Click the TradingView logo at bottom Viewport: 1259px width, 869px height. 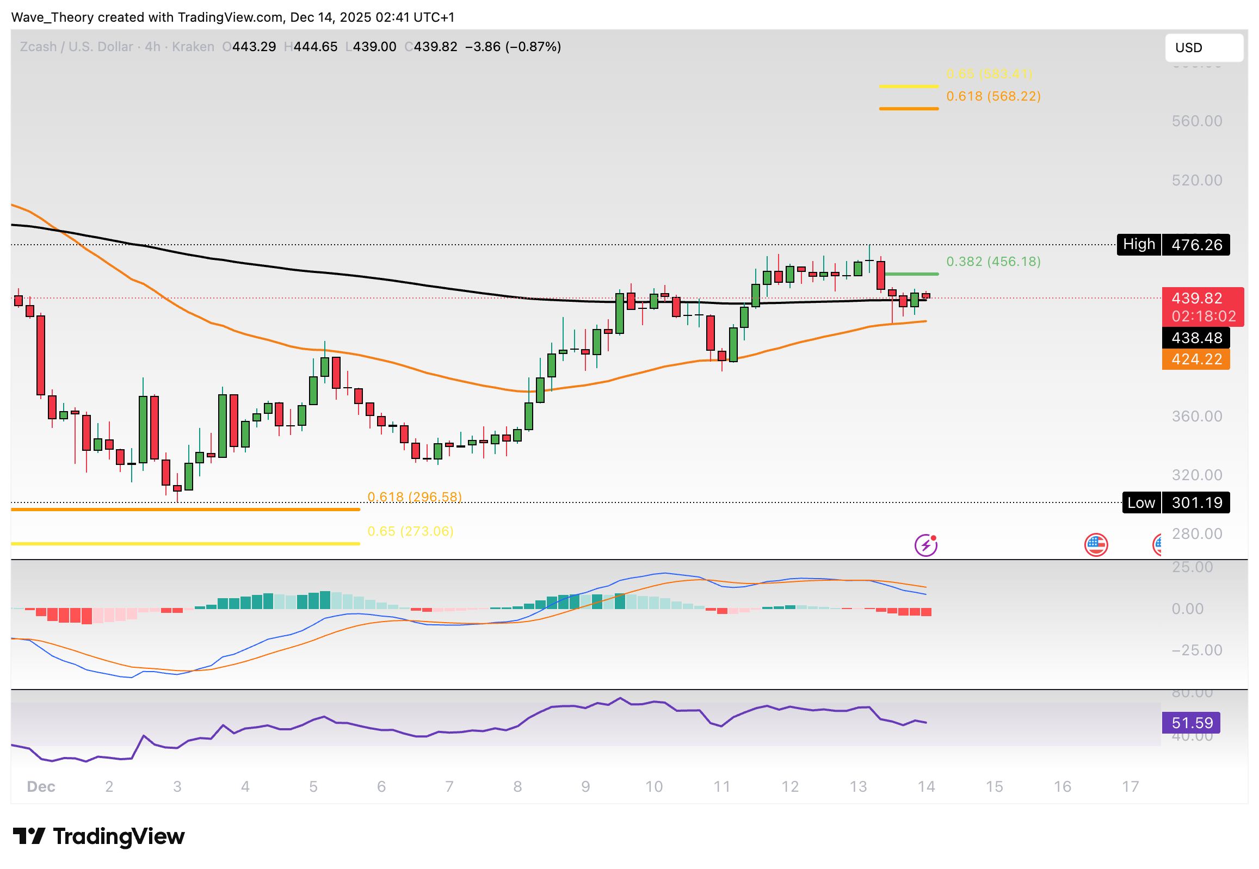[x=98, y=836]
